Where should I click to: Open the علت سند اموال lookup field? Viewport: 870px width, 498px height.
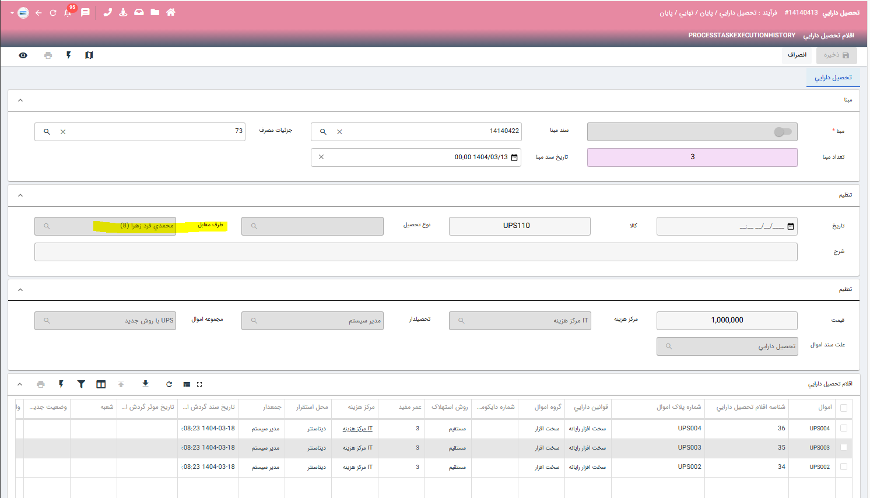(727, 346)
